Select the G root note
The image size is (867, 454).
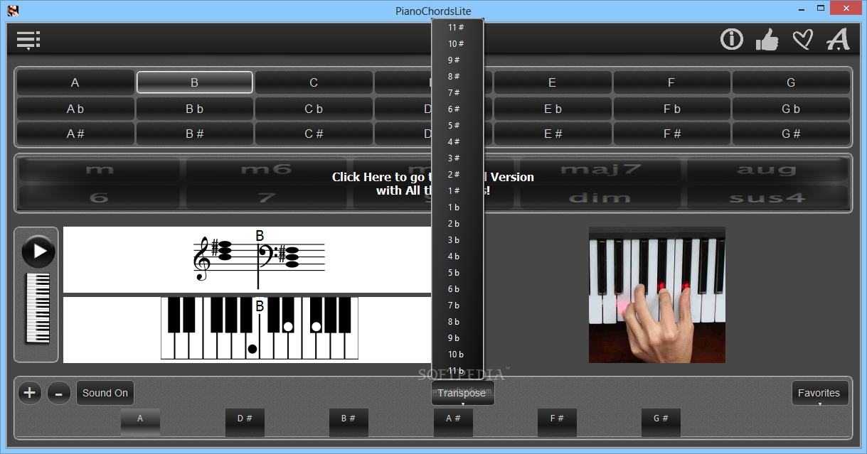[x=791, y=82]
